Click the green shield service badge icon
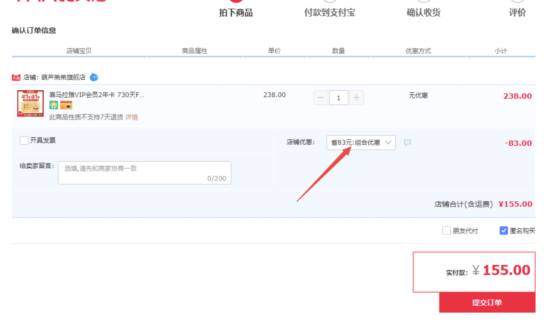556x320 pixels. tap(54, 105)
